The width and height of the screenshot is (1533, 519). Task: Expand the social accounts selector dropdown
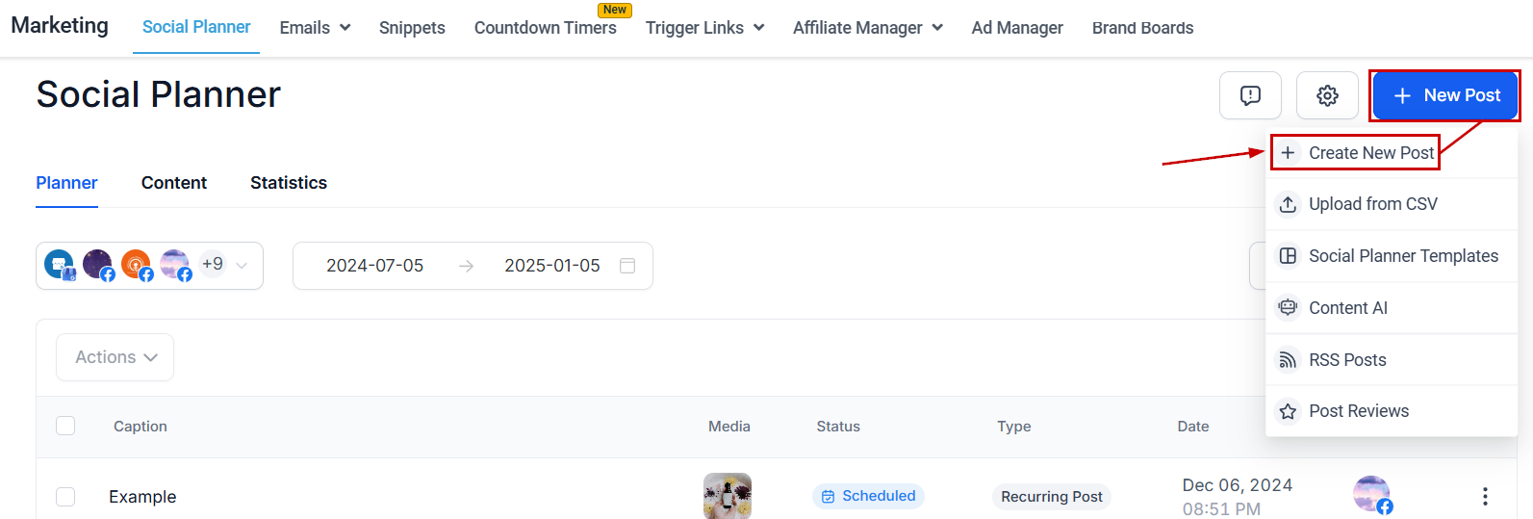pyautogui.click(x=242, y=266)
